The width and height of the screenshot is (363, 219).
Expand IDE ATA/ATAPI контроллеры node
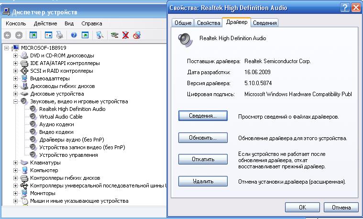(15, 63)
